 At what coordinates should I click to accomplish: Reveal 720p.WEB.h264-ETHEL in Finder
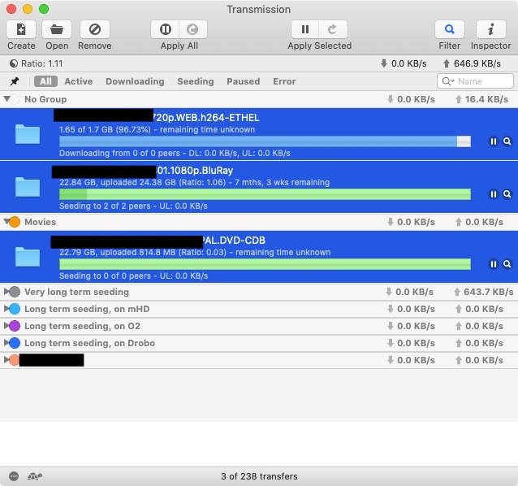507,141
